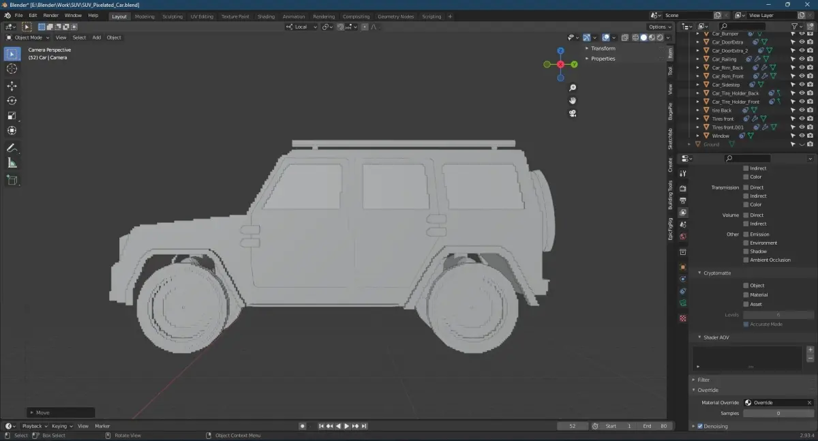Click the Samples value field
818x441 pixels.
tap(778, 413)
